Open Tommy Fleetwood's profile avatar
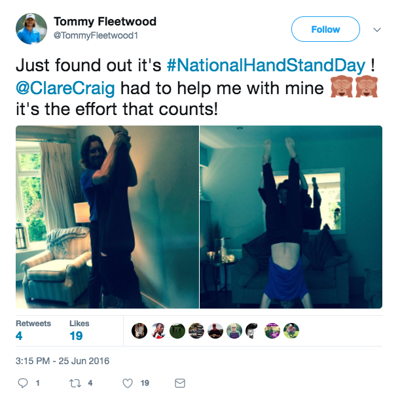The image size is (400, 406). [x=31, y=29]
